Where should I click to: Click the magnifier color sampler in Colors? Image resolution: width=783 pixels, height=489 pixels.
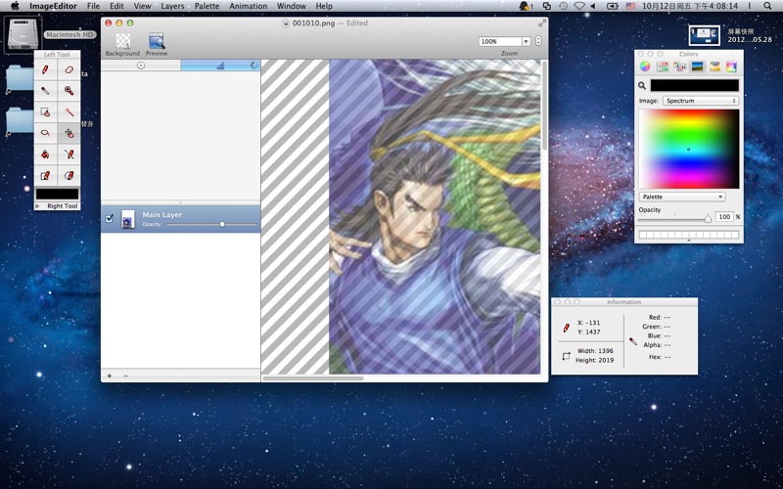click(x=642, y=86)
